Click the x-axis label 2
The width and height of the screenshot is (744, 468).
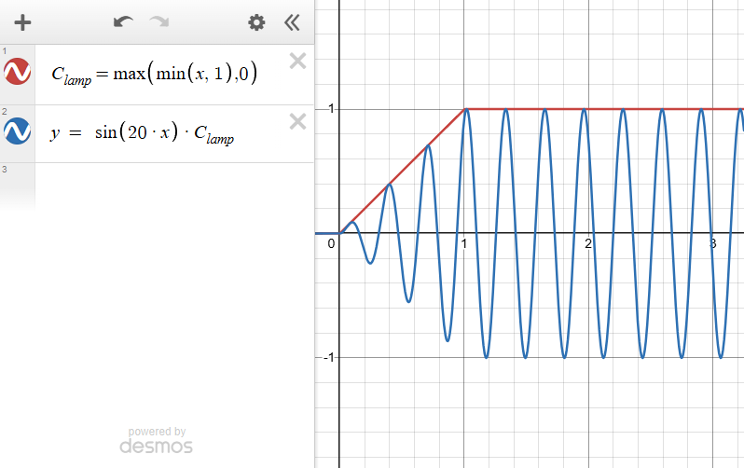pyautogui.click(x=588, y=243)
